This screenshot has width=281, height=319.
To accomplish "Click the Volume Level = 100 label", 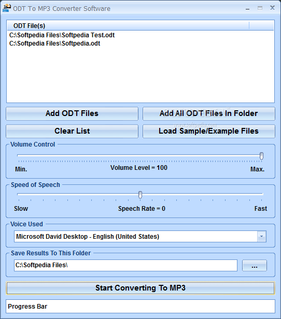I will 139,168.
